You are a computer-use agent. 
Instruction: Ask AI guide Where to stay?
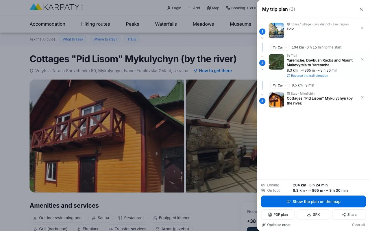coord(105,39)
